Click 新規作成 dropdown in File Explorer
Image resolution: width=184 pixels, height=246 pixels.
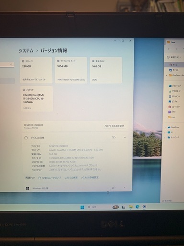(173, 57)
